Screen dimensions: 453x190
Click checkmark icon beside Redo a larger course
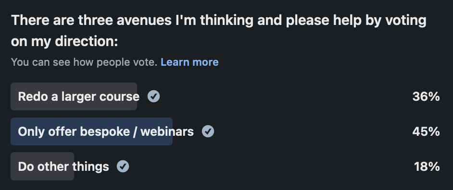(154, 96)
